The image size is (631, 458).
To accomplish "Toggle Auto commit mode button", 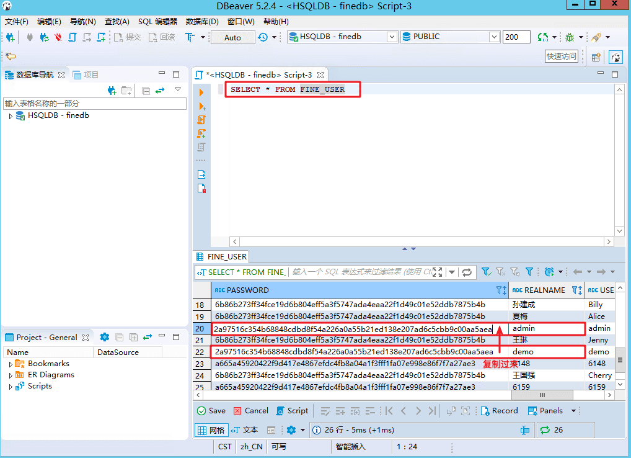I will coord(232,37).
